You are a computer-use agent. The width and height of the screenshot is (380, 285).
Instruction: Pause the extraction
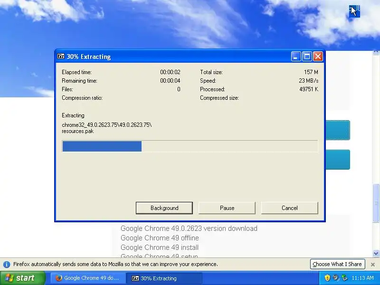point(227,208)
